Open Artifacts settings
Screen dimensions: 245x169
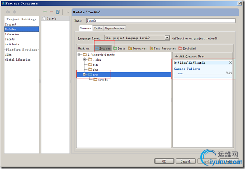12,44
